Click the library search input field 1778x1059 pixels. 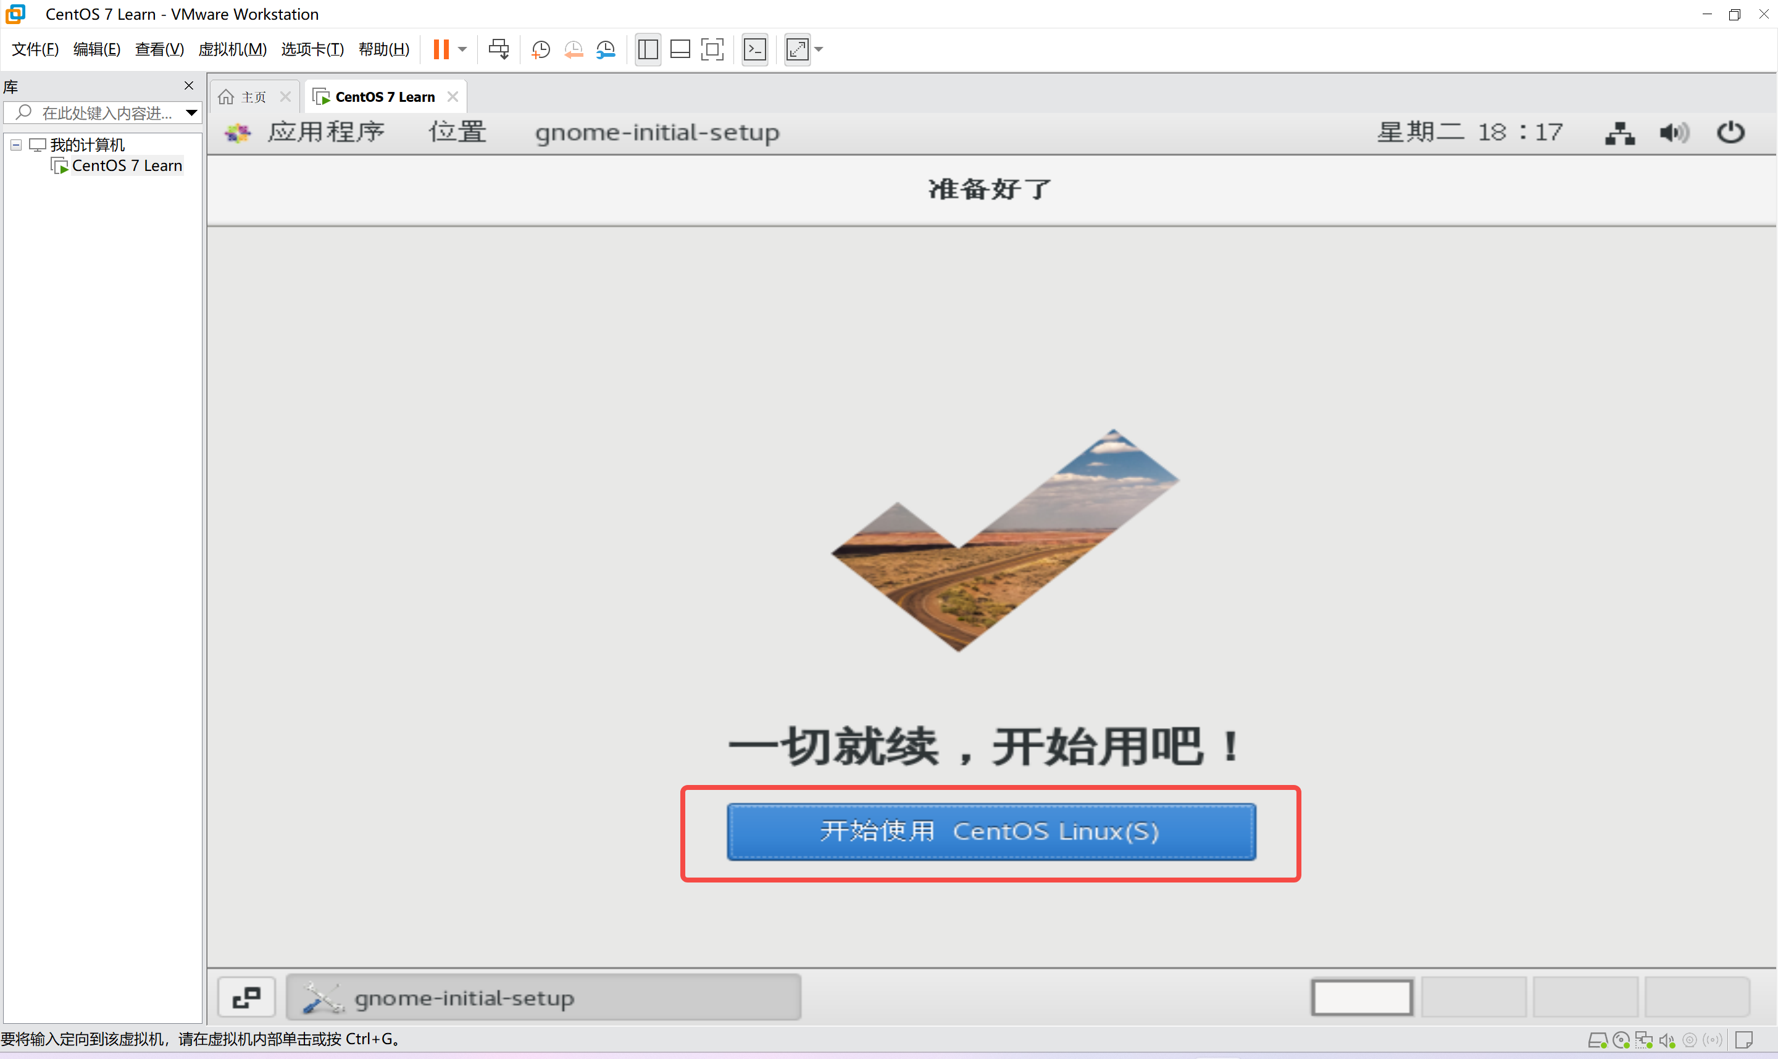tap(101, 113)
